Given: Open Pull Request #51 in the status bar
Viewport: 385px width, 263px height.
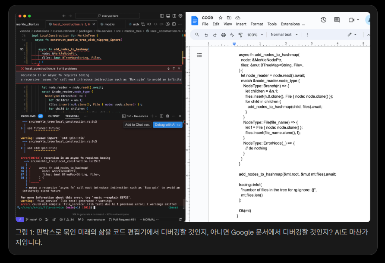Looking at the screenshot, I should (x=122, y=220).
